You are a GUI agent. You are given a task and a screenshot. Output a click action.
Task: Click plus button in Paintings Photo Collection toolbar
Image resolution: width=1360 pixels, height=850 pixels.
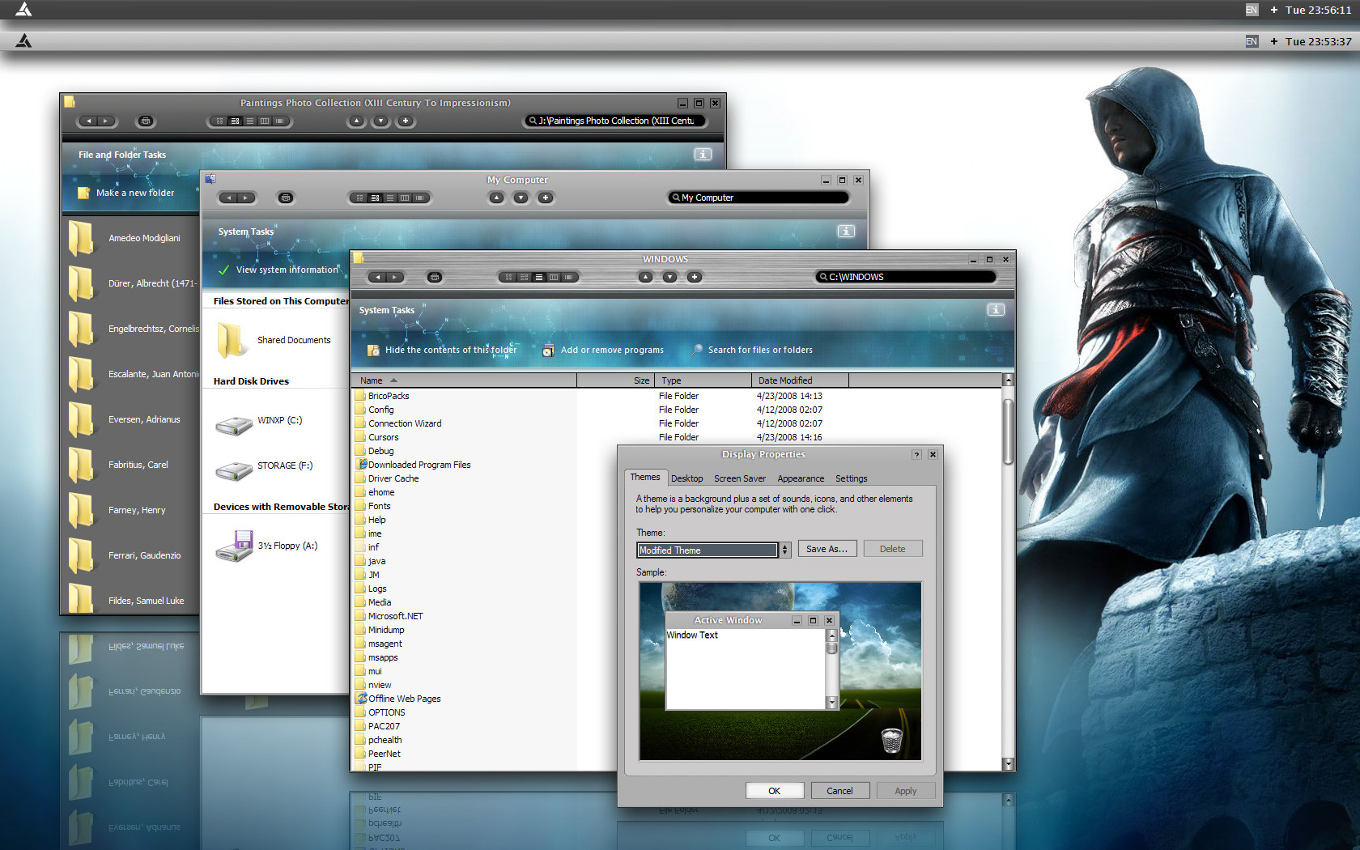point(406,121)
